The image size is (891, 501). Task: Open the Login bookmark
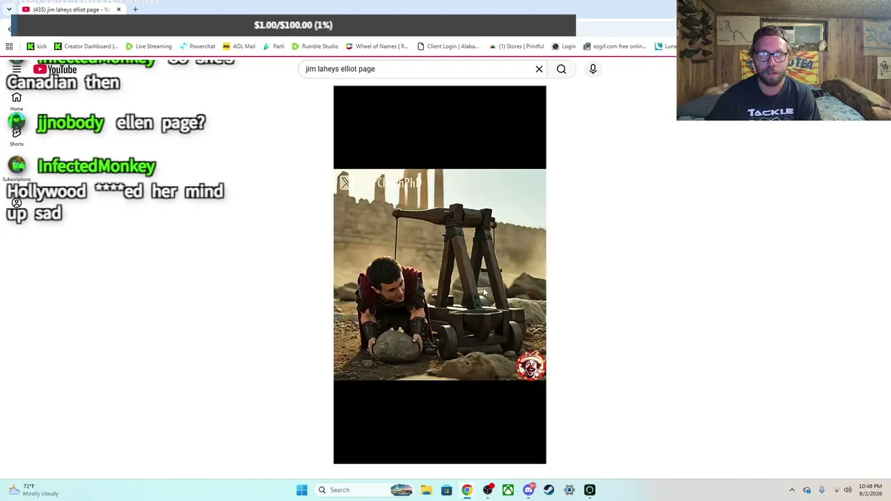coord(563,47)
